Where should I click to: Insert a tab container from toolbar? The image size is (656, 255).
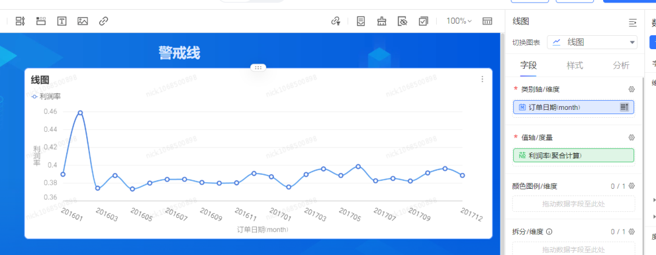[41, 21]
